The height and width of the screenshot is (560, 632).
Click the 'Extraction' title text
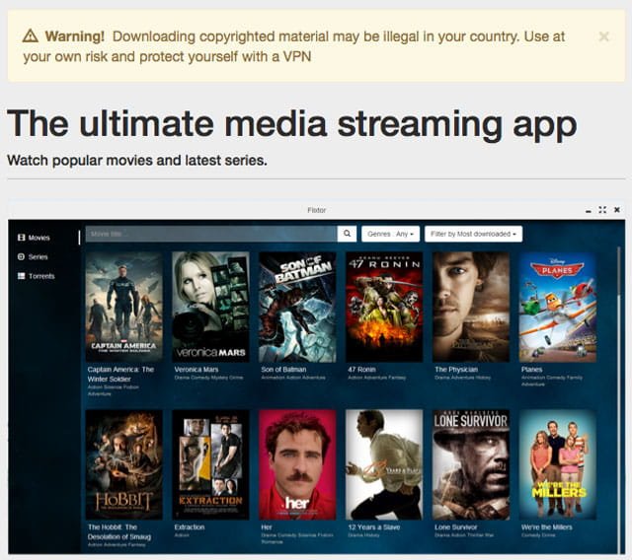click(x=190, y=527)
